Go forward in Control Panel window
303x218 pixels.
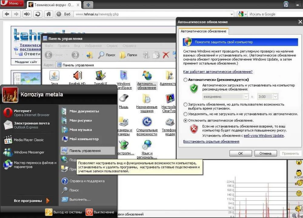(x=75, y=55)
